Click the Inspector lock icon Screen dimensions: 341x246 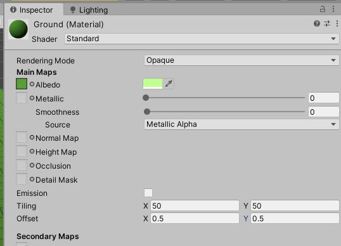pos(322,9)
